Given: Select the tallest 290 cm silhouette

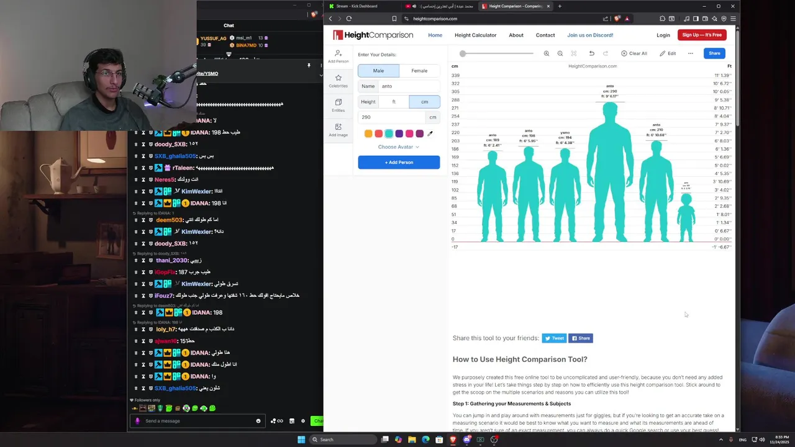Looking at the screenshot, I should pyautogui.click(x=610, y=172).
